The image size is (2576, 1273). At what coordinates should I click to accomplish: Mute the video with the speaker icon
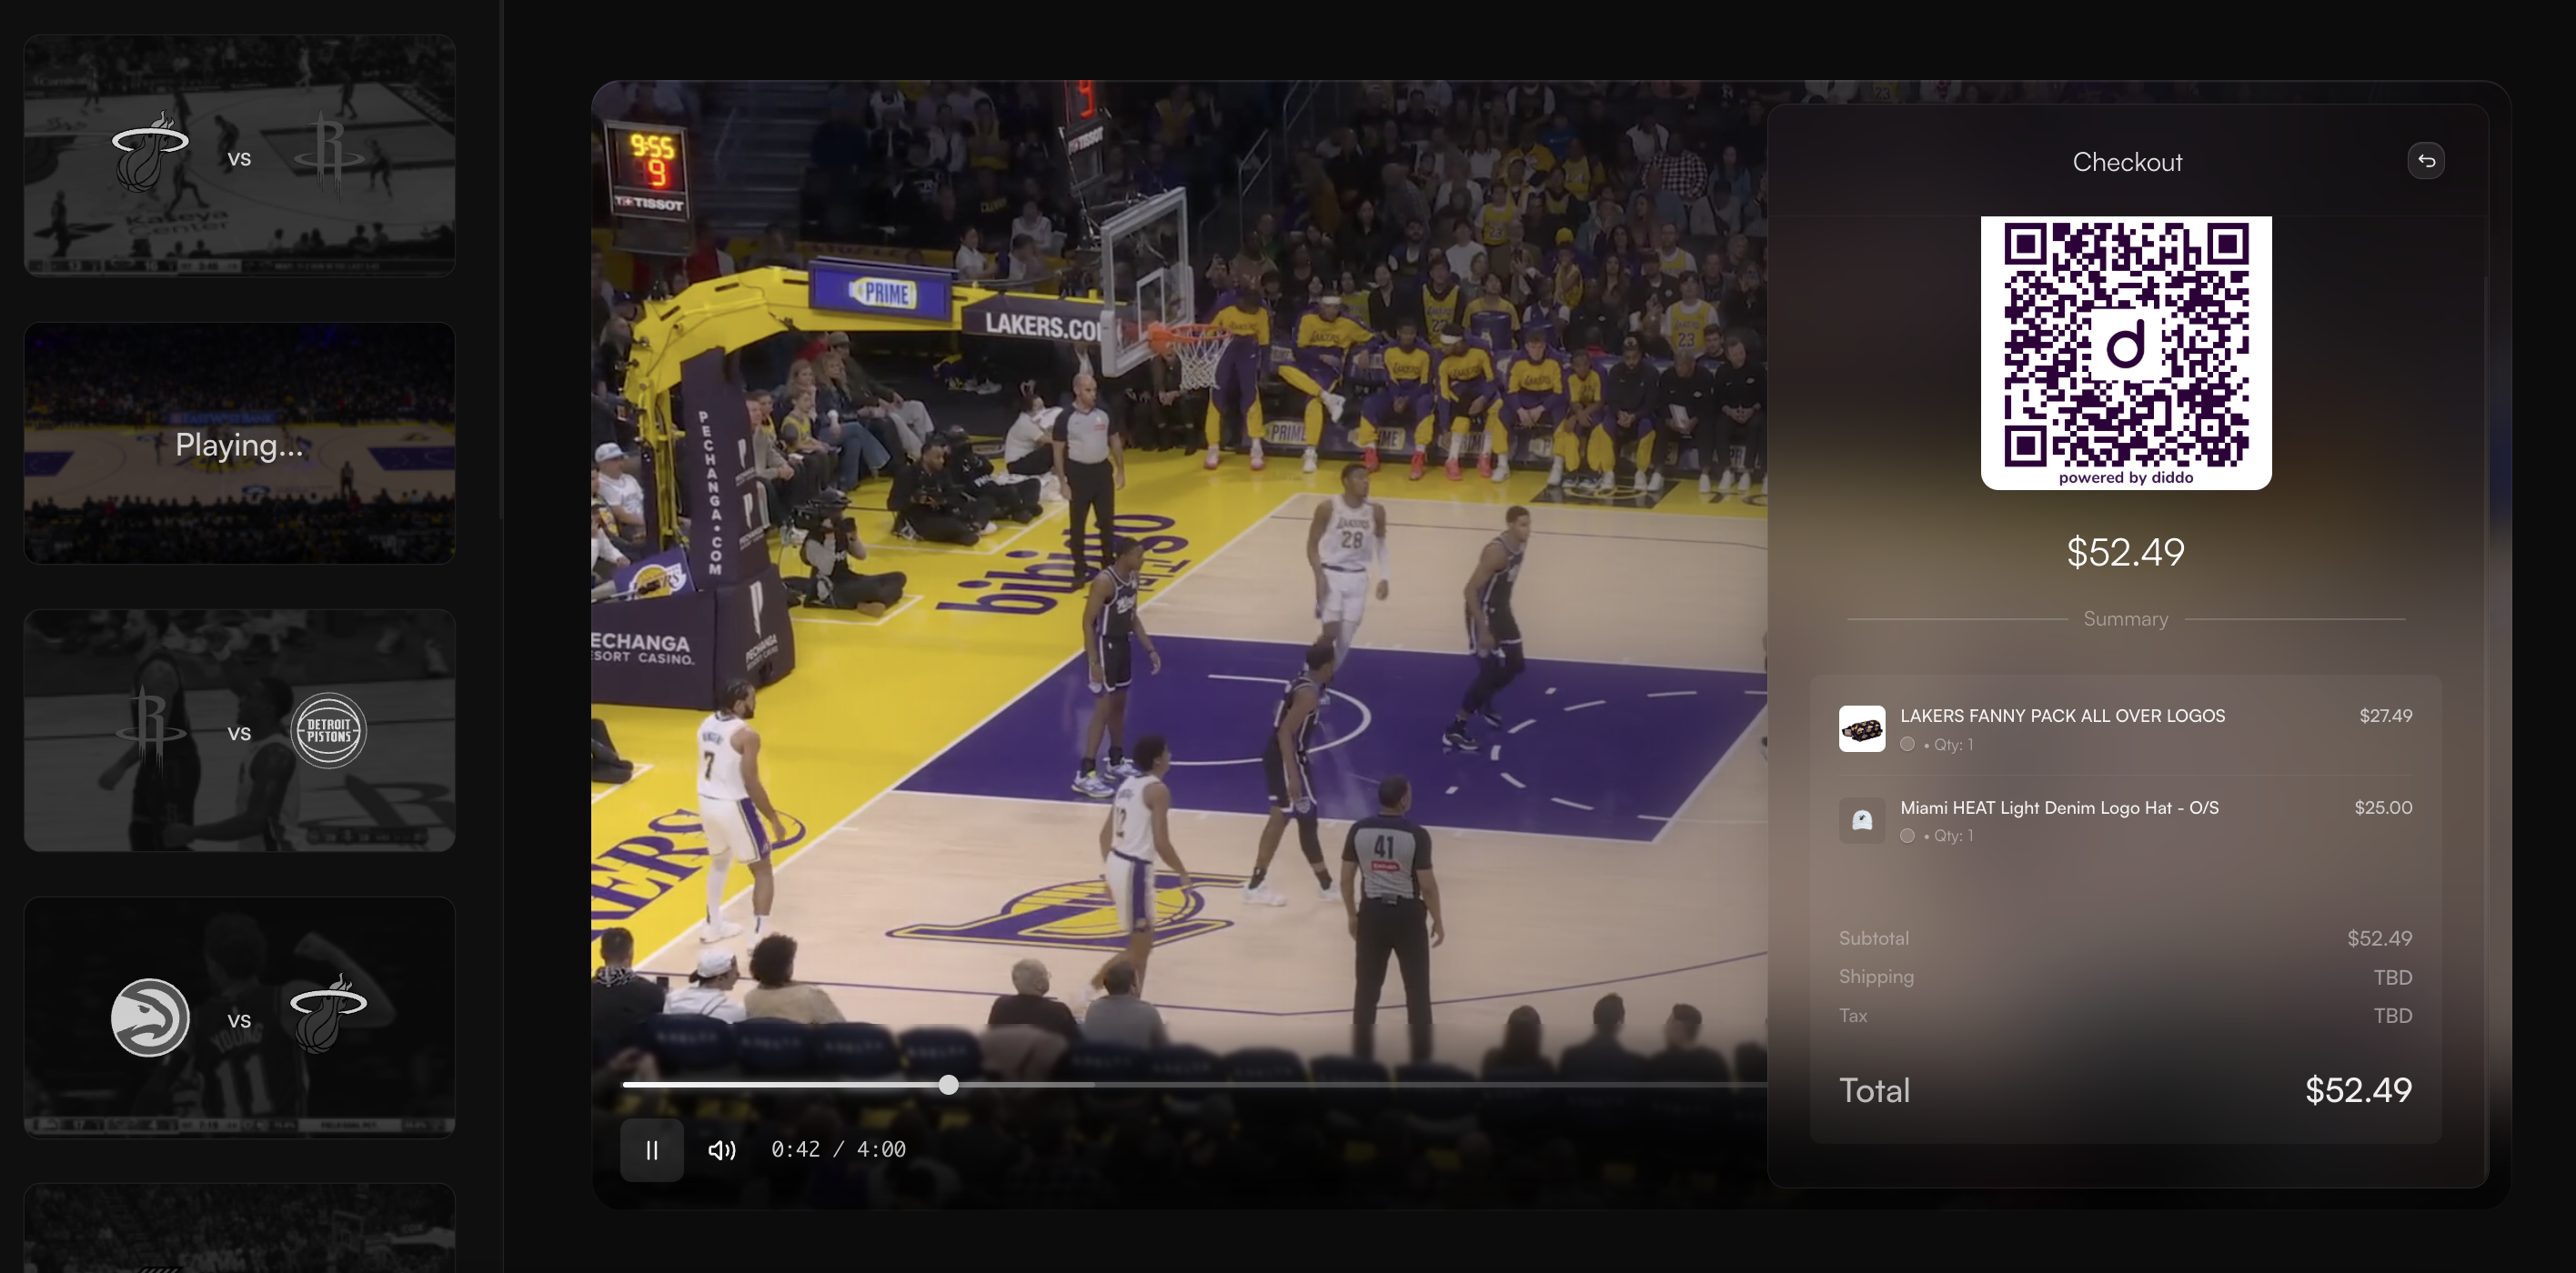721,1150
